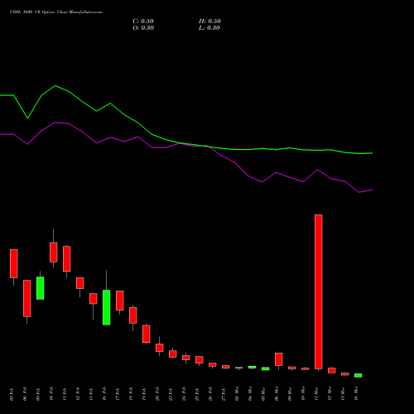
Task: Select the high value "H: 0.50"
Action: point(209,22)
